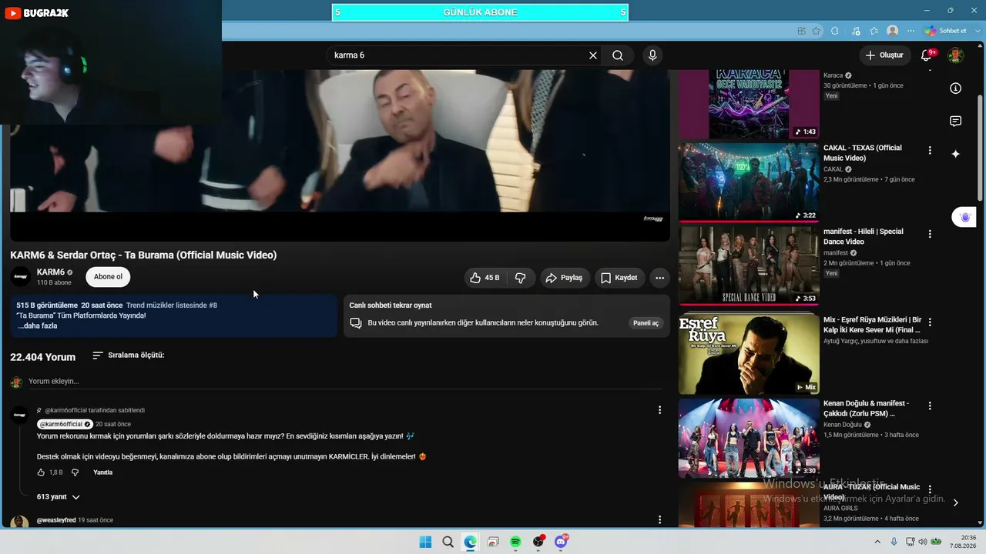
Task: Open the live chat replay panel (Paneli aç)
Action: pyautogui.click(x=646, y=323)
